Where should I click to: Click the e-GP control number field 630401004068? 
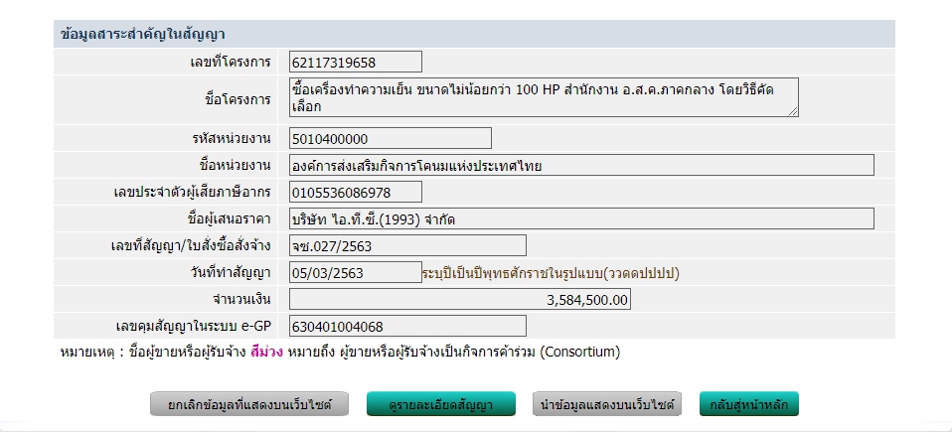point(407,326)
